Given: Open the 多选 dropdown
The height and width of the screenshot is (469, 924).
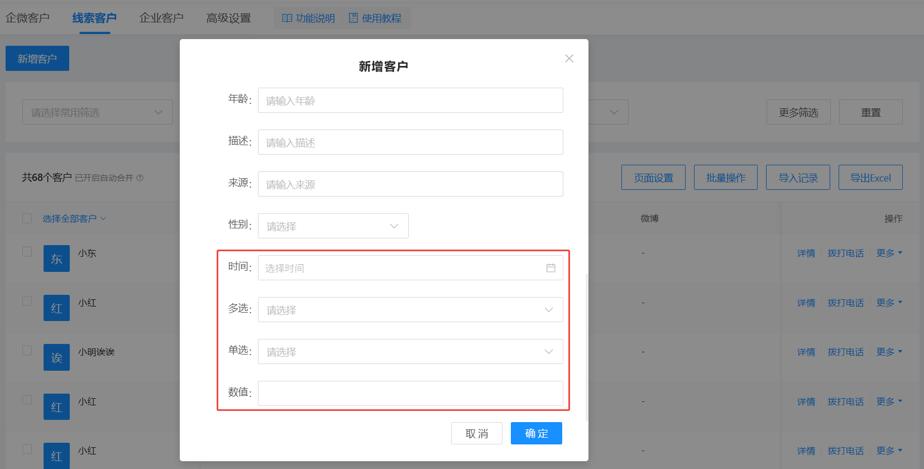Looking at the screenshot, I should pos(410,309).
